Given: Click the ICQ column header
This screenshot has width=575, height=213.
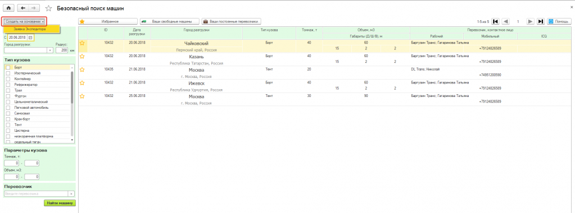Looking at the screenshot, I should coord(544,36).
